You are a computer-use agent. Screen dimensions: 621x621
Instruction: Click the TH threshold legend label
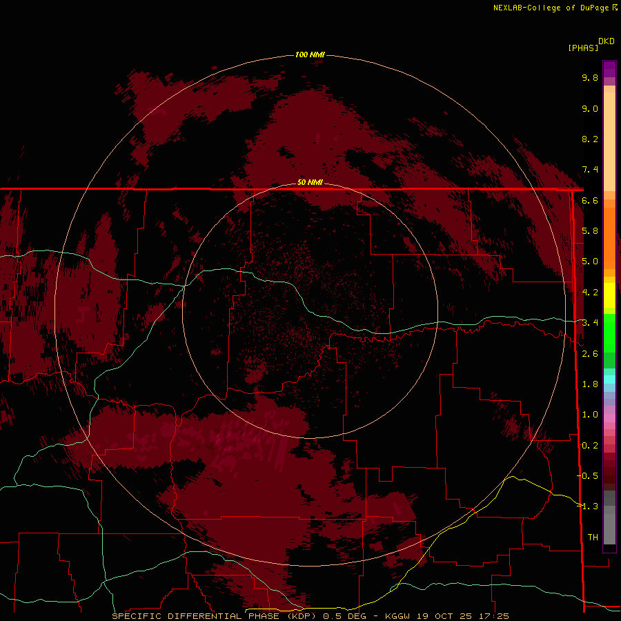tap(593, 538)
